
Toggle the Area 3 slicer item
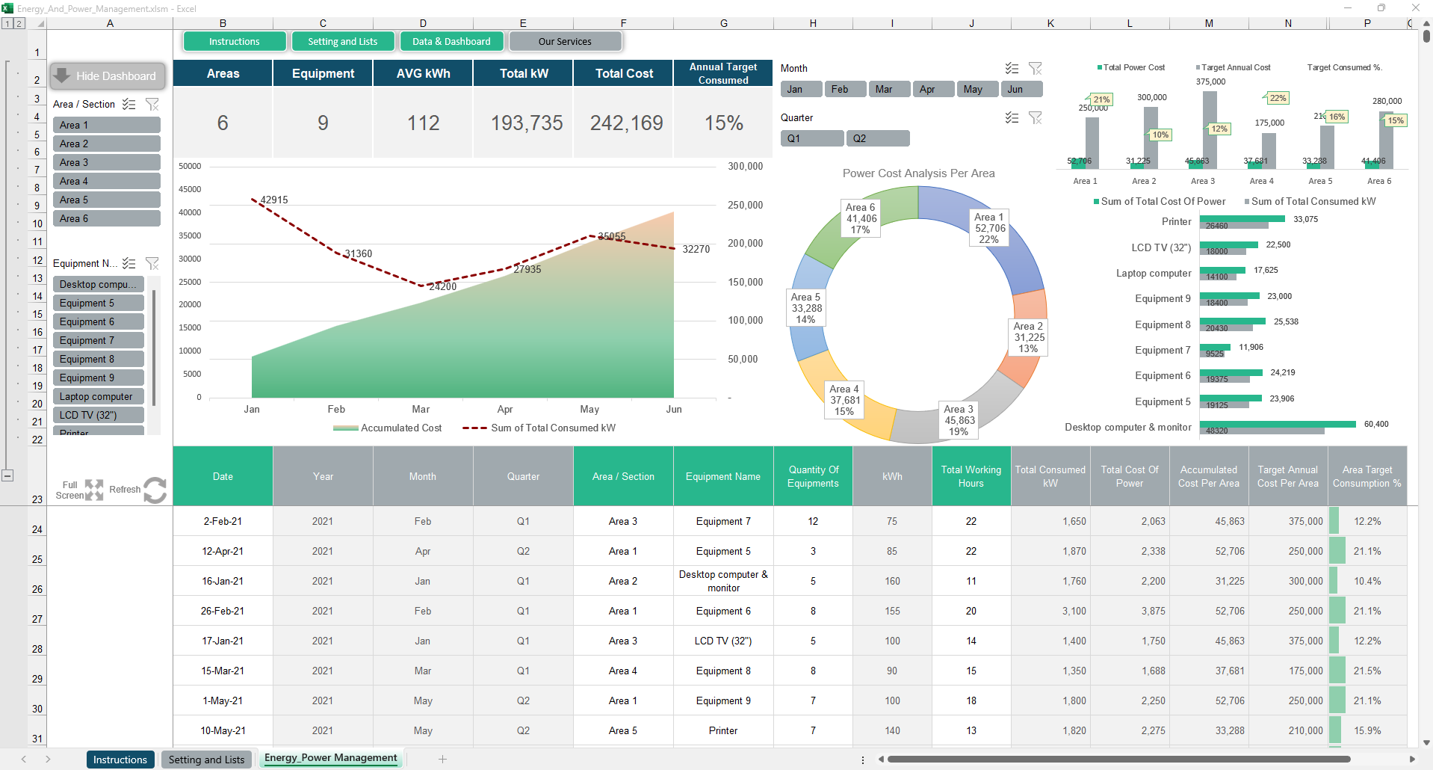click(107, 162)
